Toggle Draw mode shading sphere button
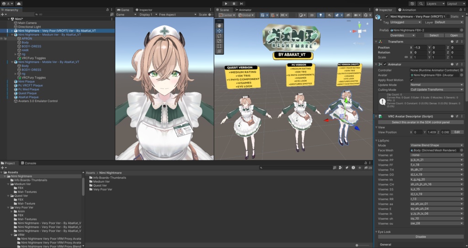Screen dimensions: 468x248 point(302,15)
